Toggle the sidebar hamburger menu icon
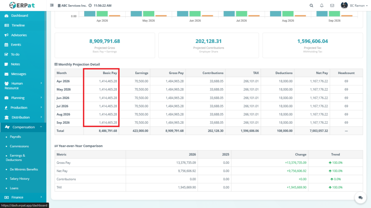The image size is (371, 208). [52, 5]
